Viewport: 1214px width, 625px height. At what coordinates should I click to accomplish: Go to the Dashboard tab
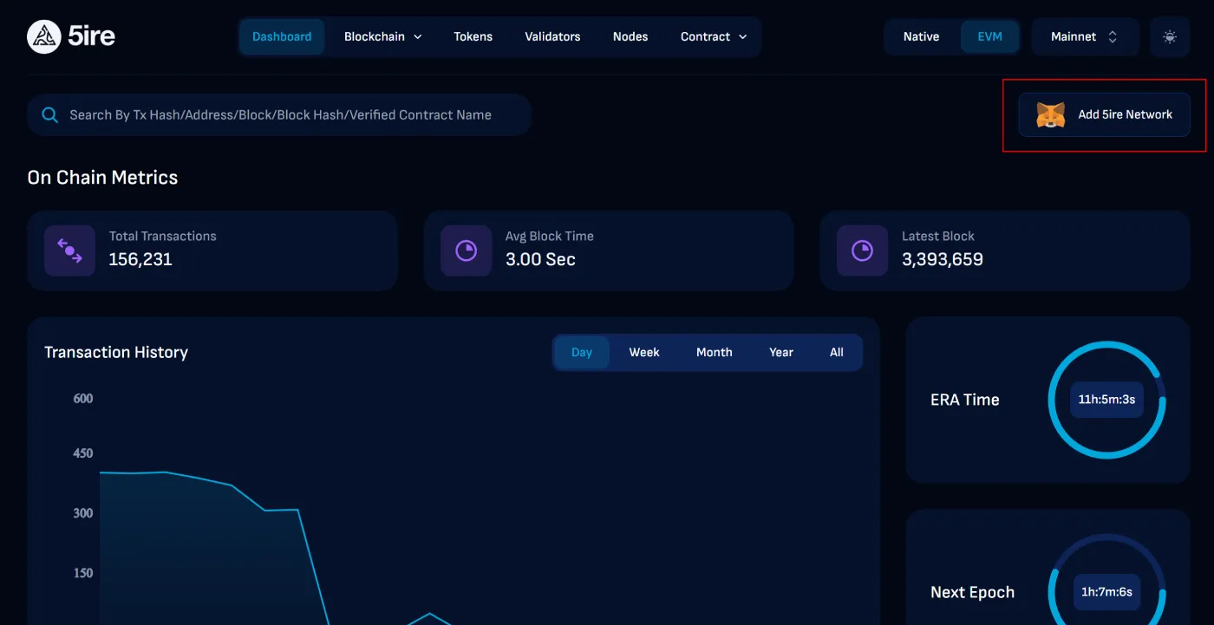282,36
